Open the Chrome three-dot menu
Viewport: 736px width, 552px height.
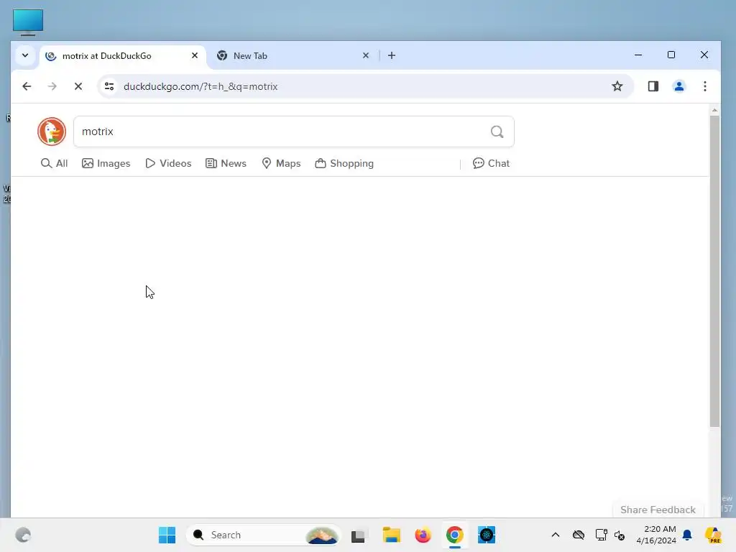(x=705, y=86)
